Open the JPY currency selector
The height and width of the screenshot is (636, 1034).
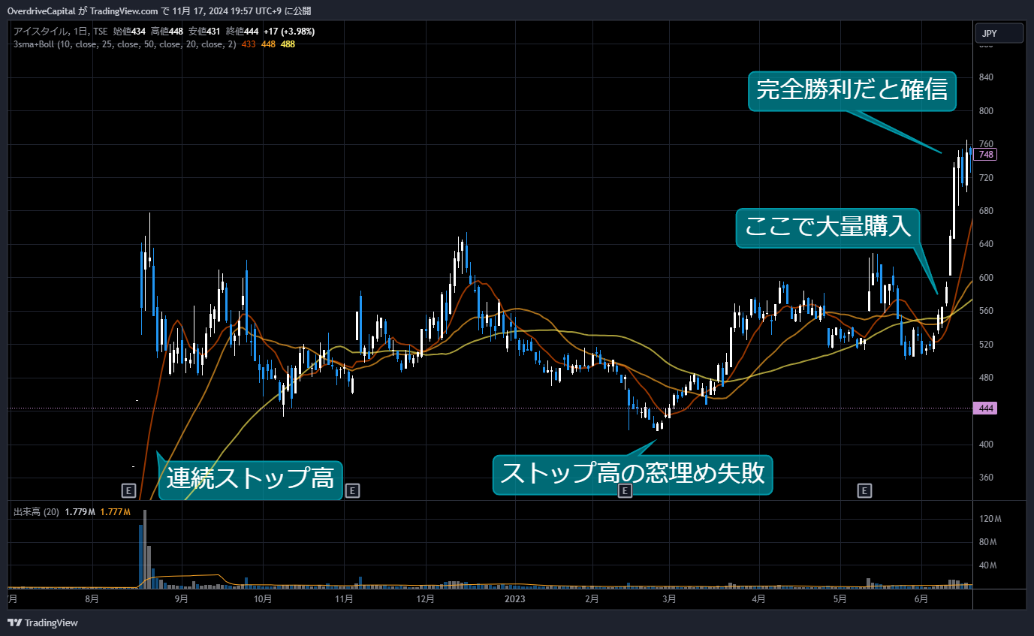click(999, 33)
